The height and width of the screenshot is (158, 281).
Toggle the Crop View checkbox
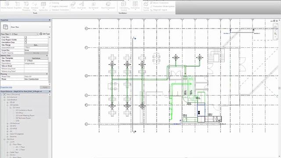(x=25, y=37)
